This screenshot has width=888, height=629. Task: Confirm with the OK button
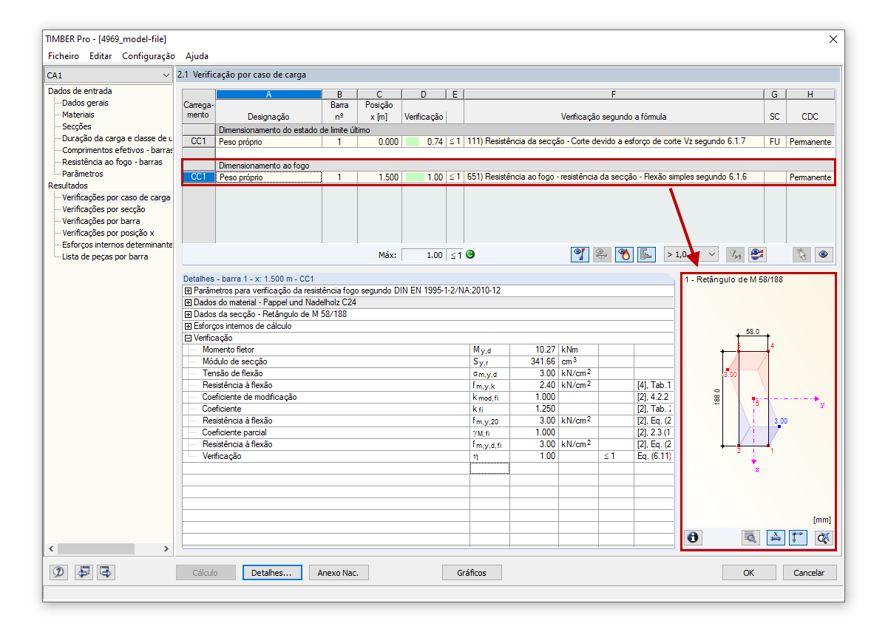tap(749, 573)
